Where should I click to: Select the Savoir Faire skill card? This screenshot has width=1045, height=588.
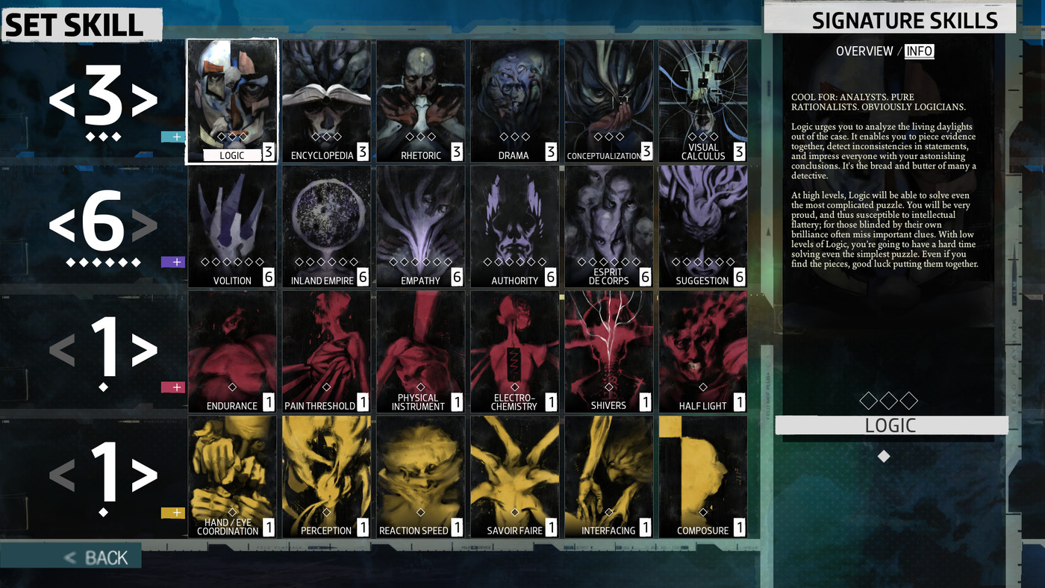tap(514, 478)
